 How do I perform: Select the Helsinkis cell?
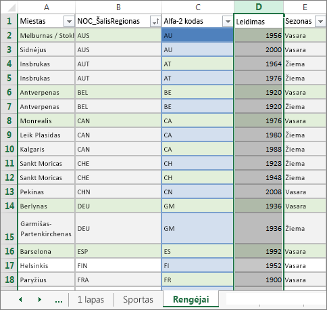(47, 265)
